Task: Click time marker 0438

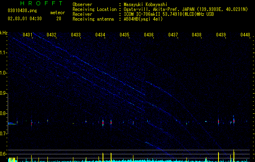Action: click(x=197, y=34)
